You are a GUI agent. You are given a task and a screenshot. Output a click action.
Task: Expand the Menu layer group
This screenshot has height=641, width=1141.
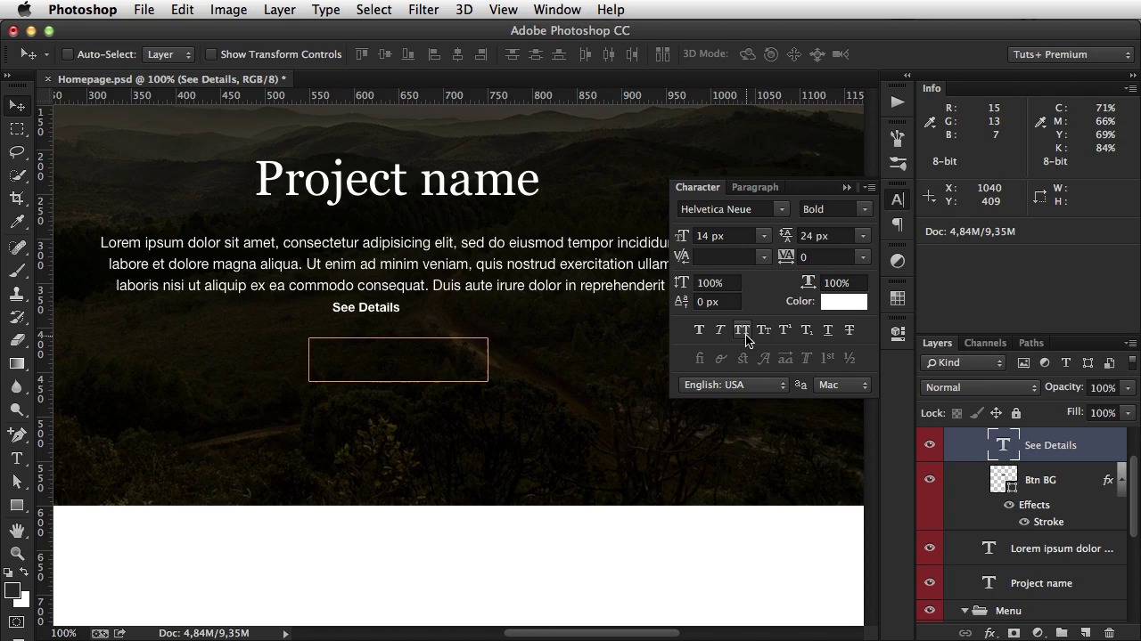tap(965, 611)
